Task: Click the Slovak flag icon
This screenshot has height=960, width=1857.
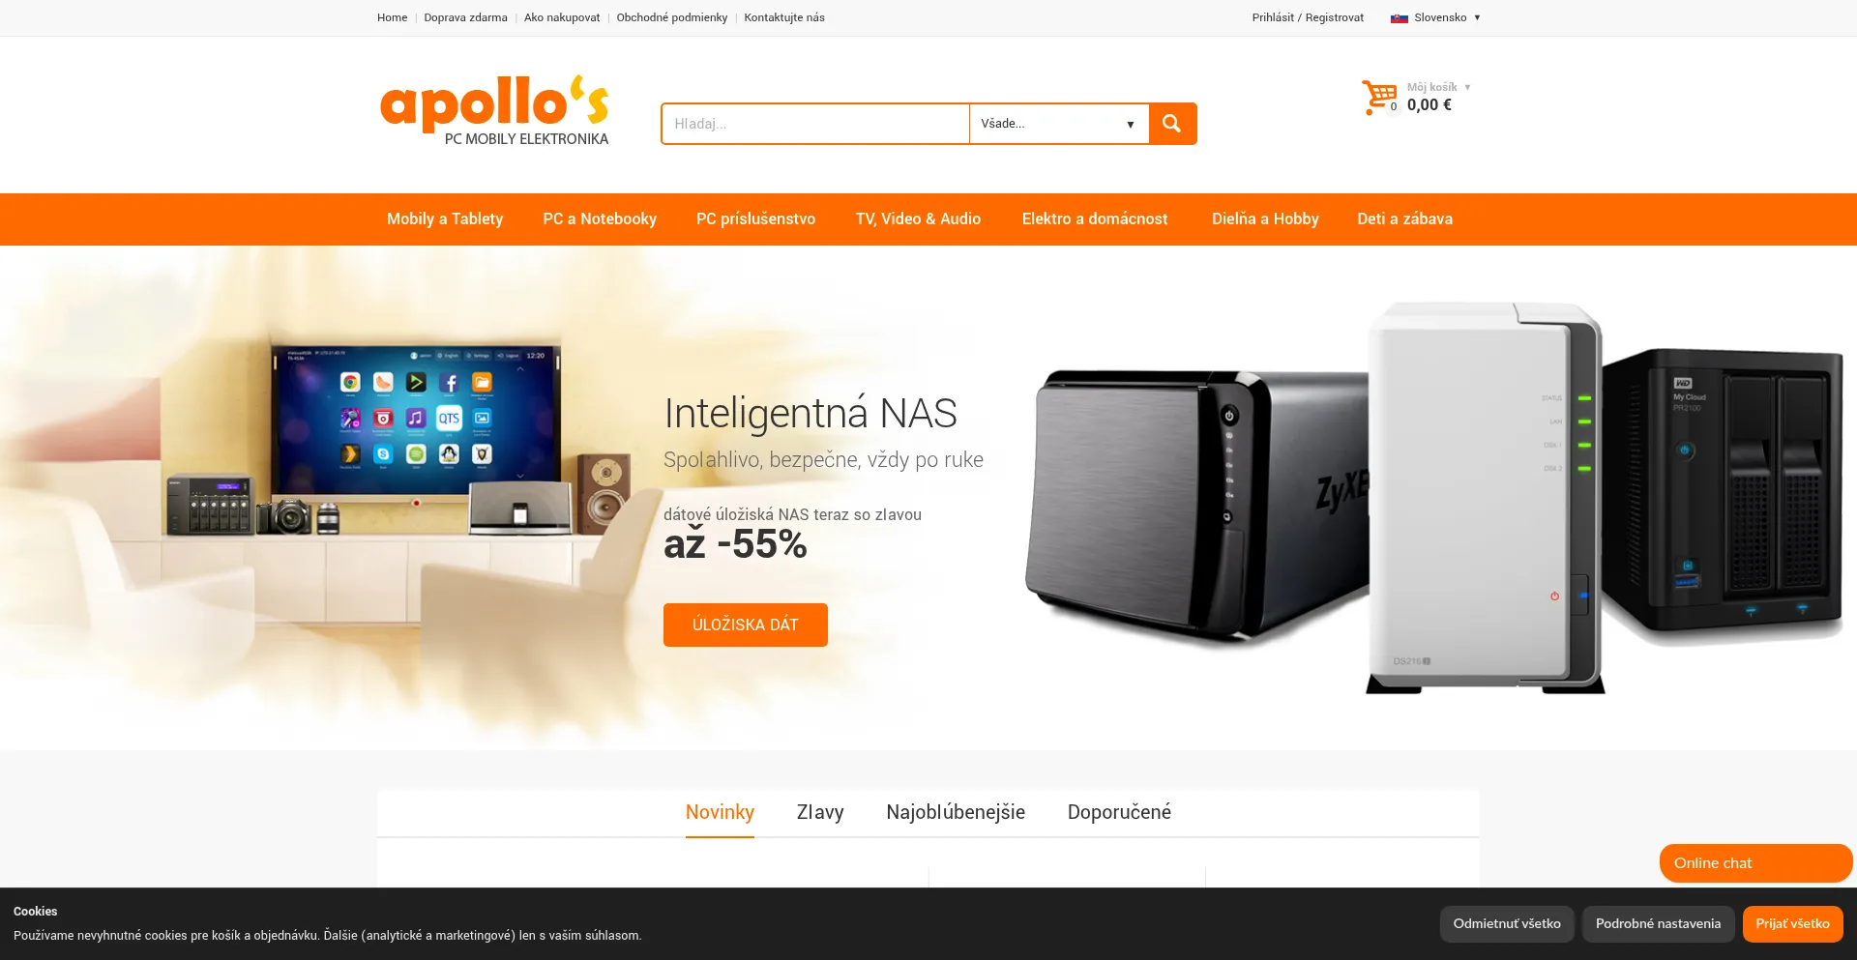Action: [x=1399, y=17]
